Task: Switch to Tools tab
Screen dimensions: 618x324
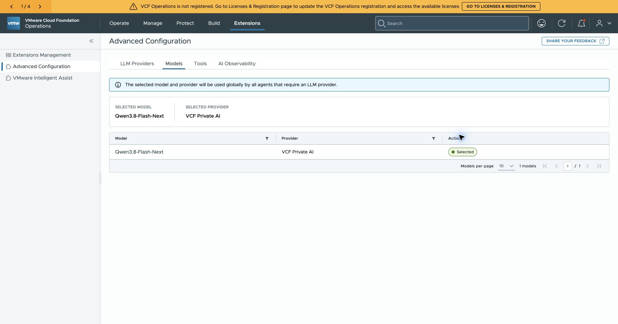Action: pyautogui.click(x=200, y=64)
